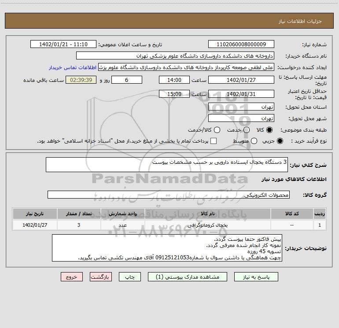Click the need number field 1102060008000009
The image size is (339, 328).
241,44
